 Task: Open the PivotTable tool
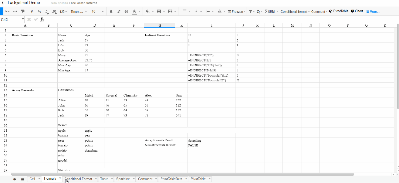click(x=338, y=11)
